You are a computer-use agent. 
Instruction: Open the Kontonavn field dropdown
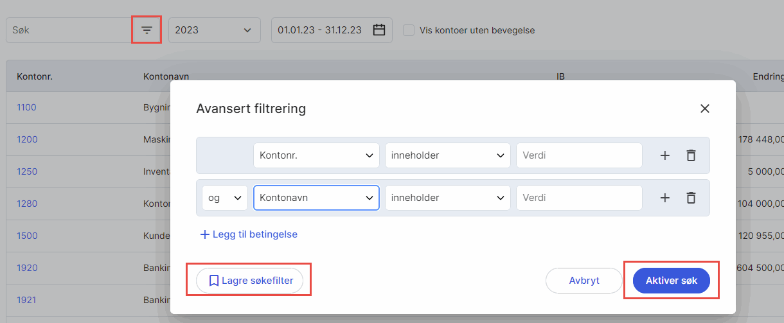[316, 198]
